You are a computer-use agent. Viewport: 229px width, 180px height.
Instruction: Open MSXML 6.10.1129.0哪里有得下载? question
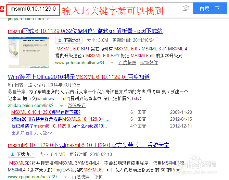[x=46, y=112]
